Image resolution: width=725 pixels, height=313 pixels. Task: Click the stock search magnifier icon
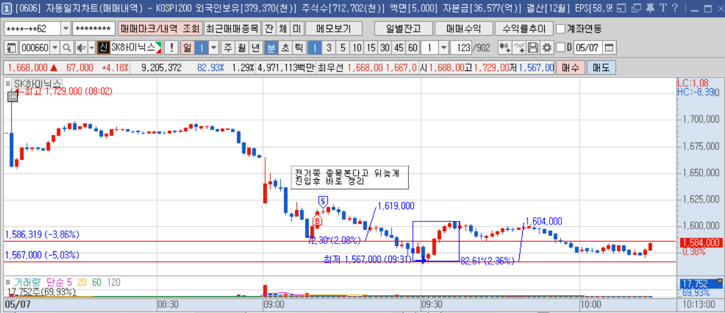67,48
